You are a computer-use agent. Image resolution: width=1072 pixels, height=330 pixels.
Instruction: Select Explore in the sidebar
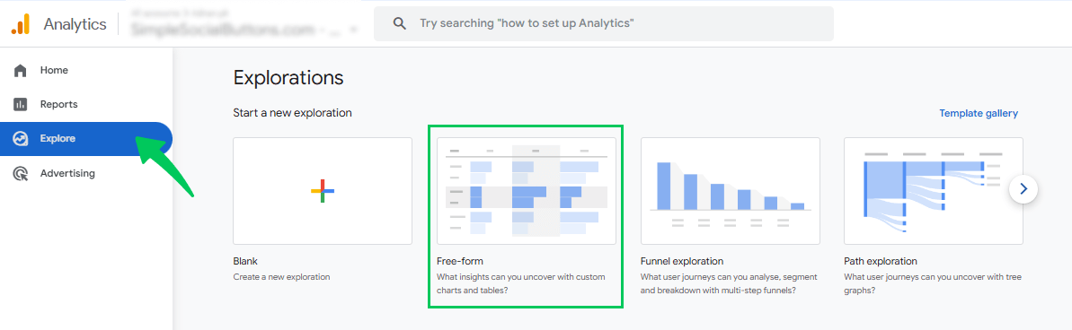[86, 138]
